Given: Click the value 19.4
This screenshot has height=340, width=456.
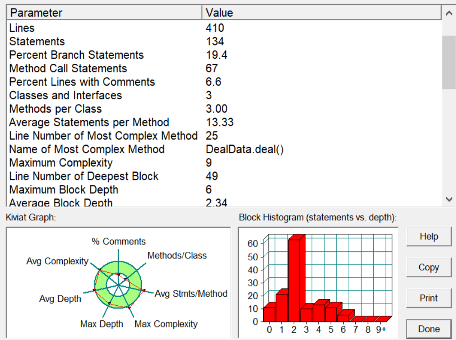Looking at the screenshot, I should pos(217,55).
